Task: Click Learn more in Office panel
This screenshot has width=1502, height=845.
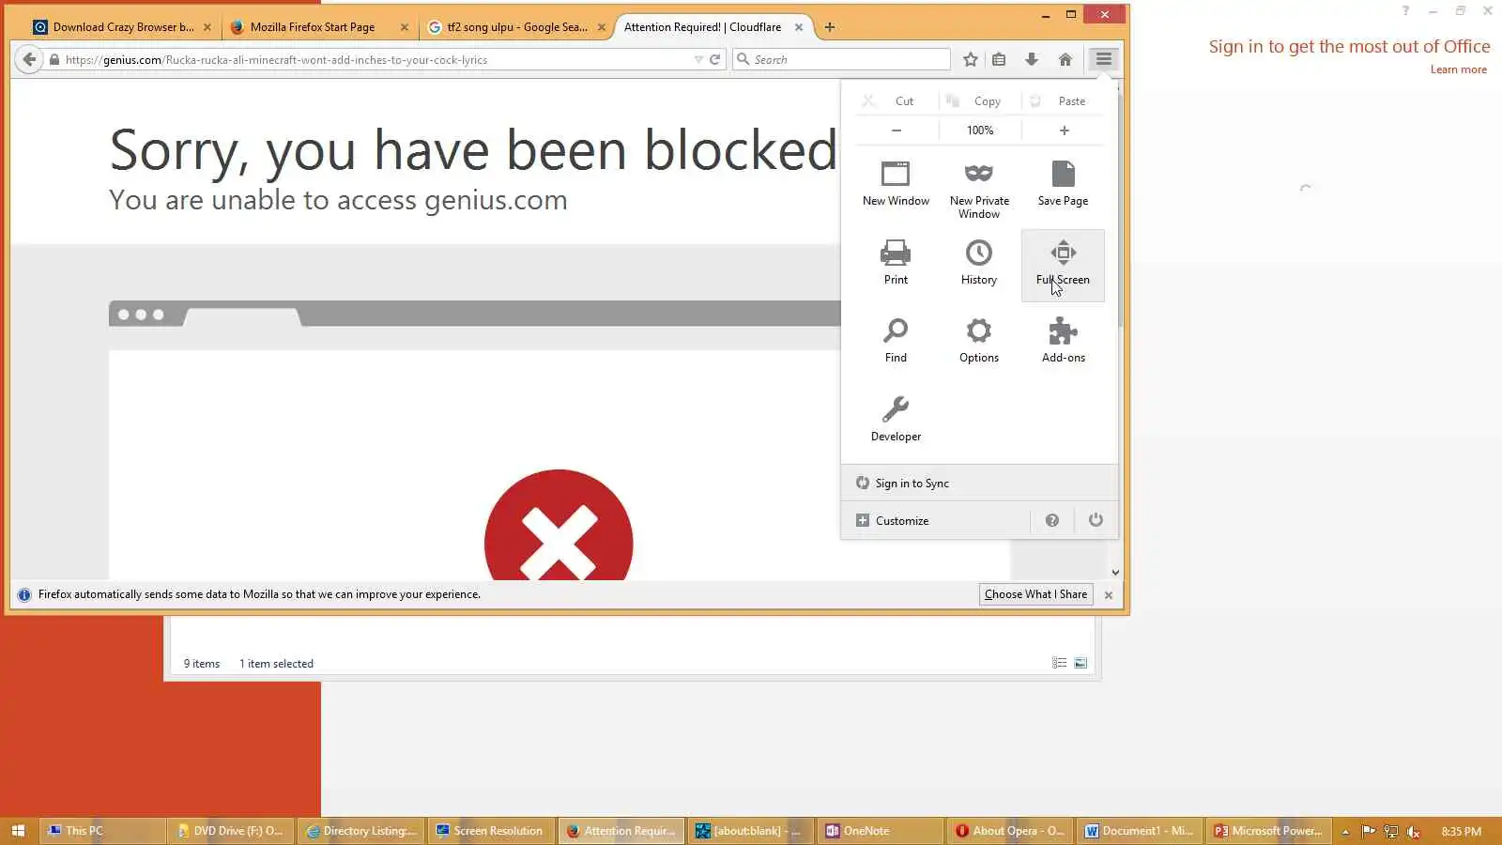Action: tap(1458, 69)
